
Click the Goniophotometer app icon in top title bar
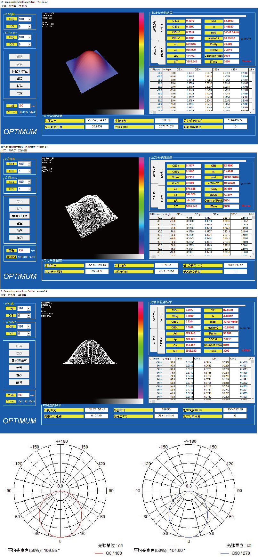[2, 2]
